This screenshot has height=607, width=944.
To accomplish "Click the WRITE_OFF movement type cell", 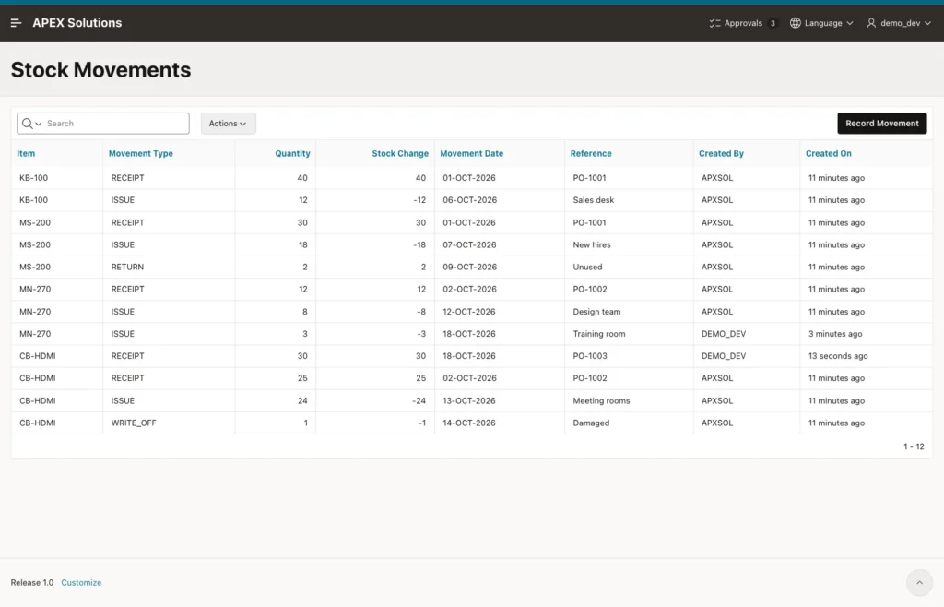I will point(169,423).
